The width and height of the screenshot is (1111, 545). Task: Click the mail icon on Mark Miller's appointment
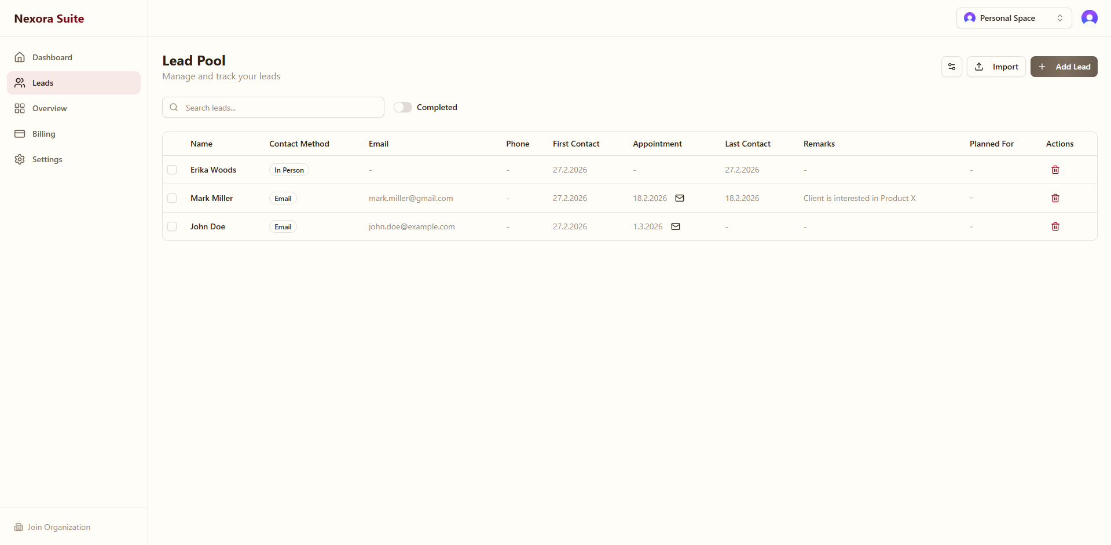click(x=679, y=198)
